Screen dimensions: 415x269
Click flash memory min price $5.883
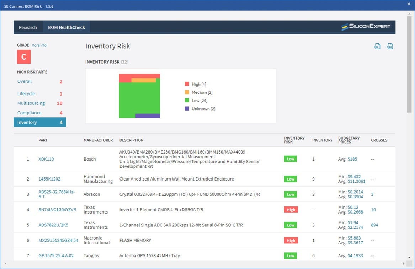pos(354,238)
